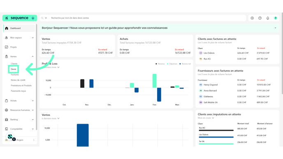This screenshot has width=283, height=159.
Task: Click Achats card title
Action: click(124, 39)
